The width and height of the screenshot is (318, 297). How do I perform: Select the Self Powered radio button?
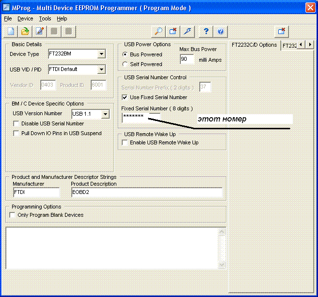pos(125,64)
